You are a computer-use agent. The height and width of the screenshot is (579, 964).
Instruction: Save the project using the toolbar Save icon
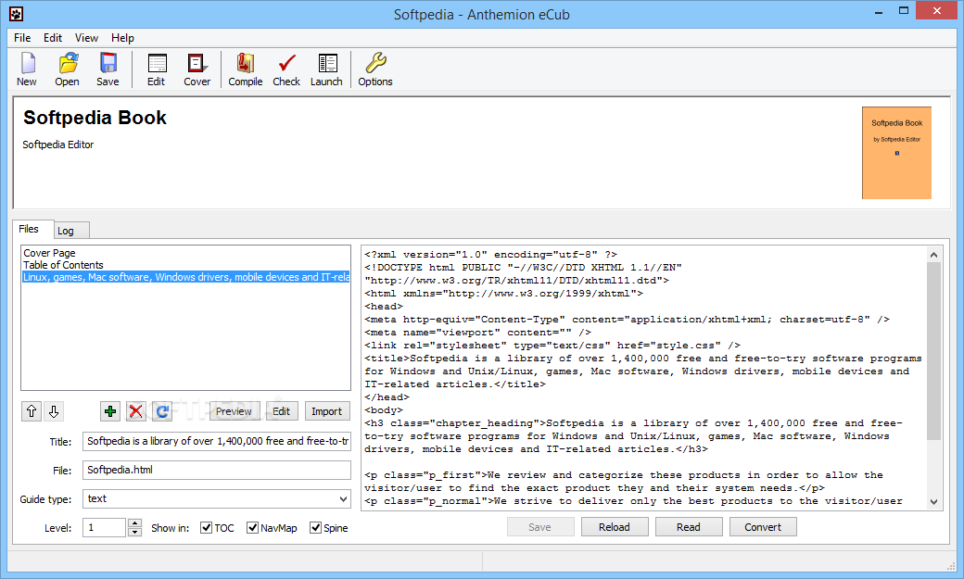pyautogui.click(x=108, y=69)
